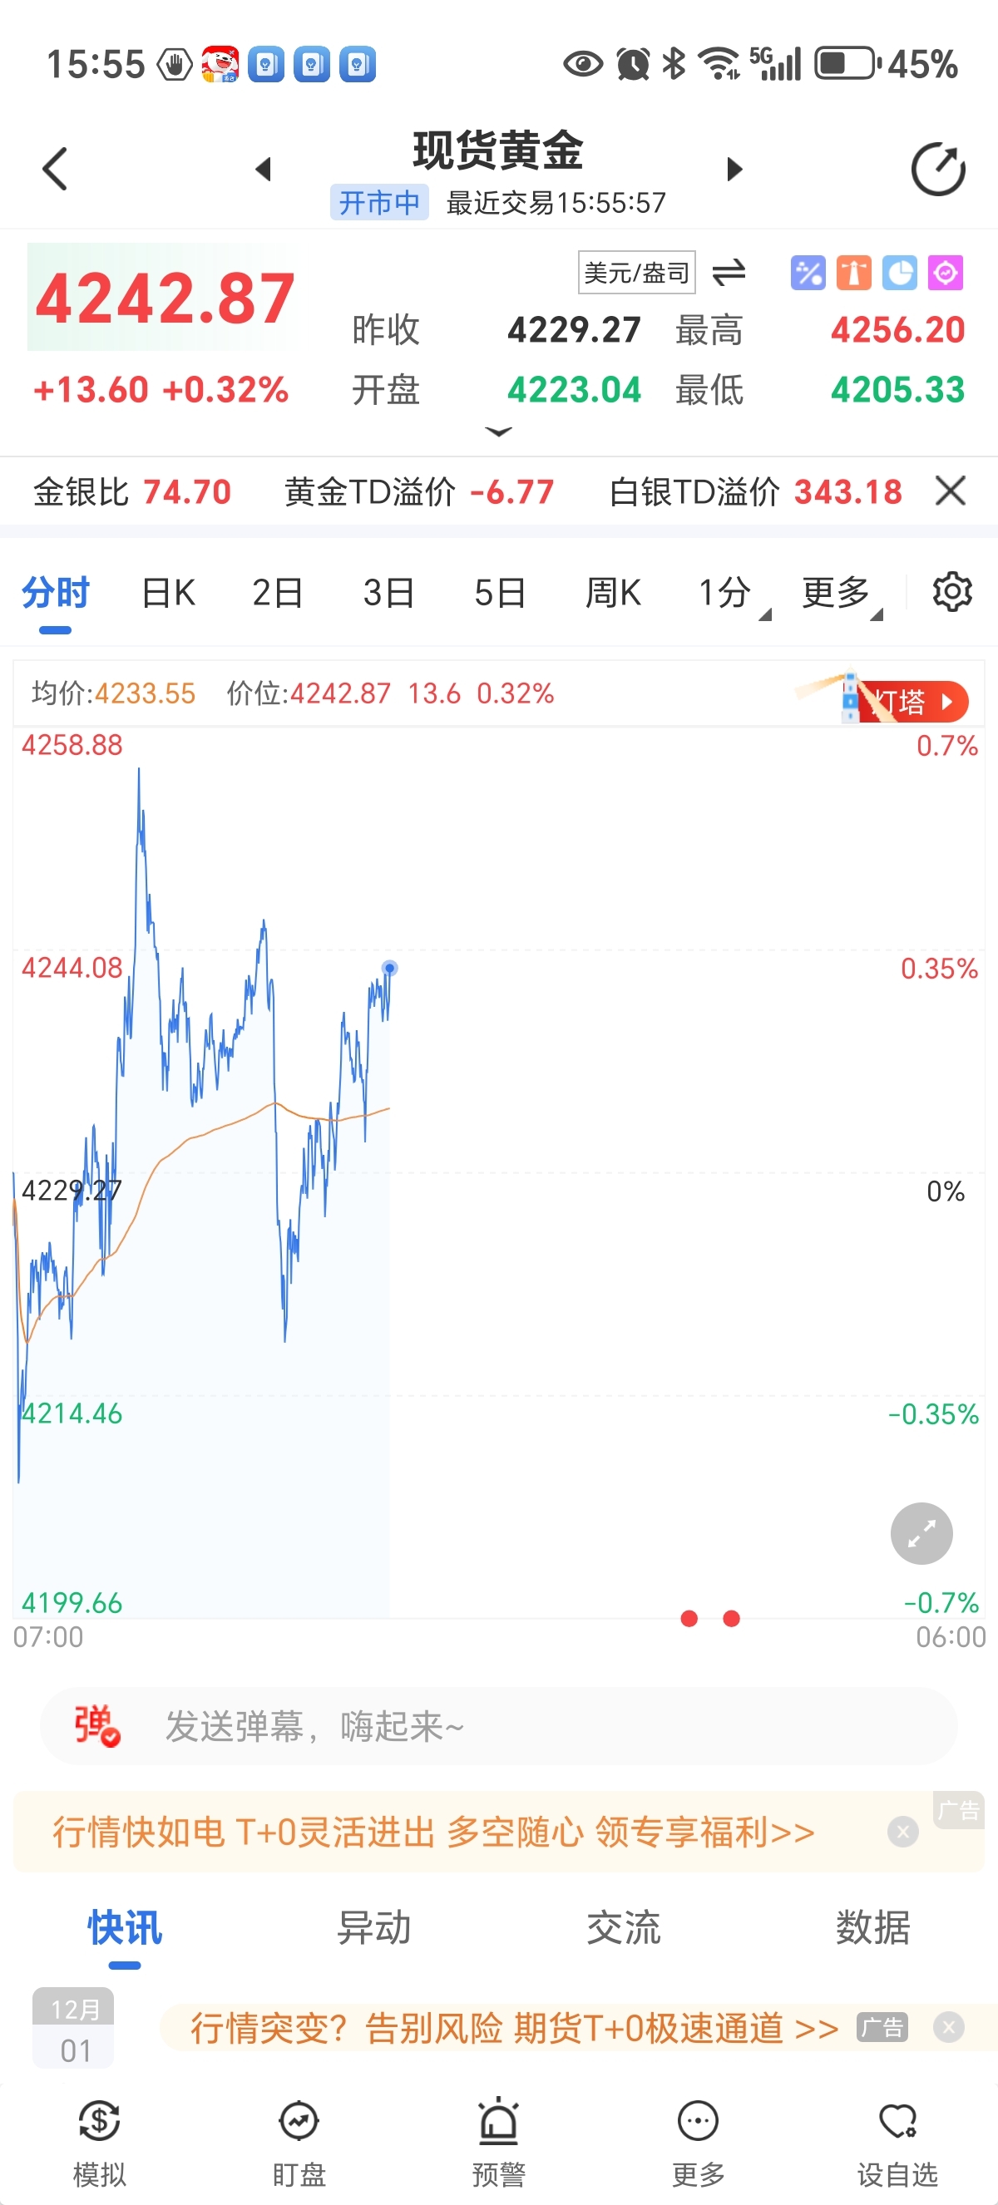Tap the fullscreen expand chart button

click(x=921, y=1533)
